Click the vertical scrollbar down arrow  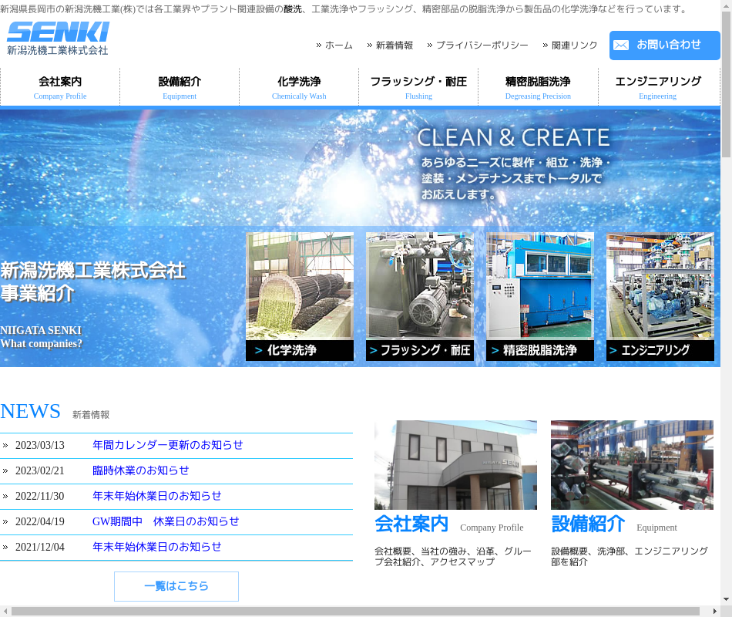(726, 598)
